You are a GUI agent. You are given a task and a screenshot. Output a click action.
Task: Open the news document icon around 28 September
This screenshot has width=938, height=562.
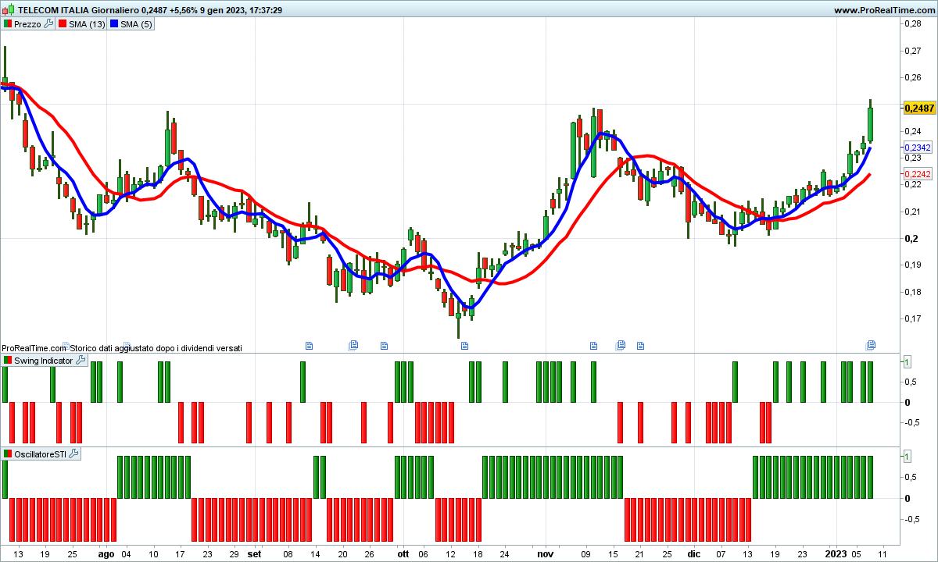[384, 344]
